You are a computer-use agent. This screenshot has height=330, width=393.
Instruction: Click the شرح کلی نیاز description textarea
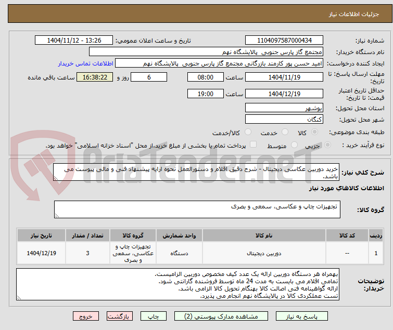point(196,172)
